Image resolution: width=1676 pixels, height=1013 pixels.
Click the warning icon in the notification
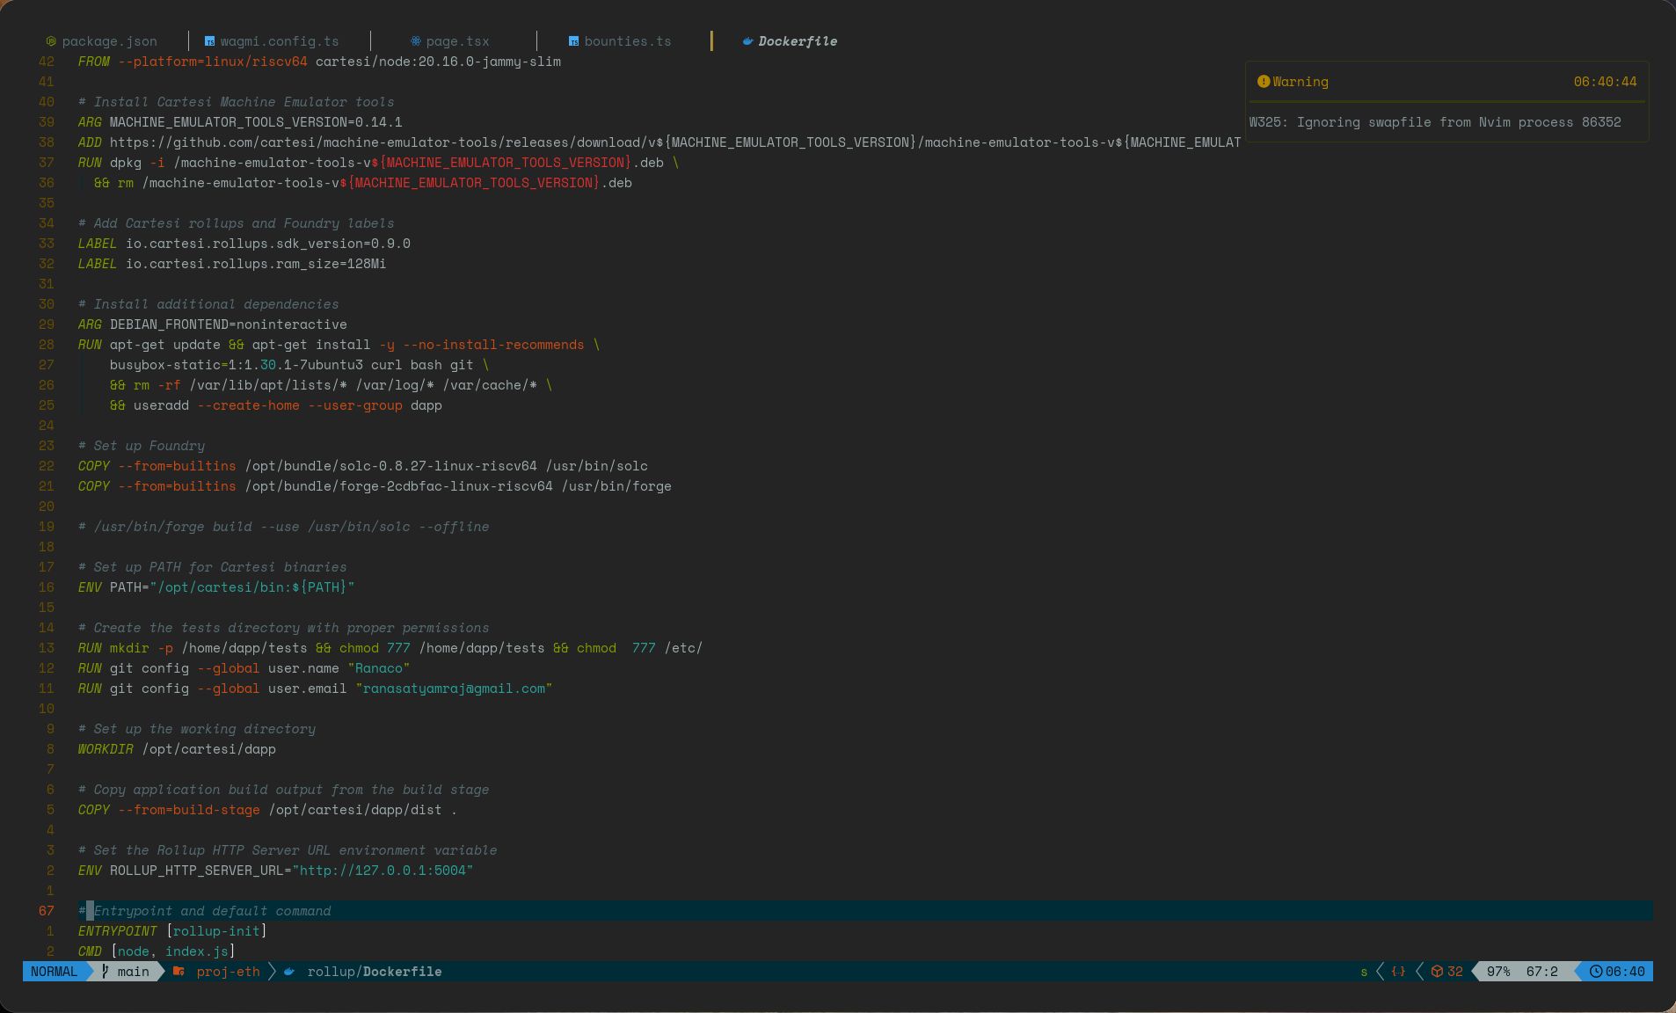tap(1264, 82)
